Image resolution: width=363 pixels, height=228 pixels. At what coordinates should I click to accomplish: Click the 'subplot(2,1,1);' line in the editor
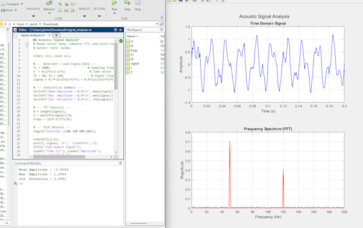coord(46,139)
